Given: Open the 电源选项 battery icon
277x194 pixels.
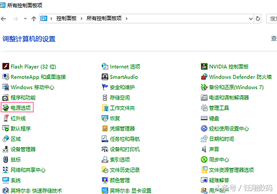Looking at the screenshot, I should (x=6, y=108).
